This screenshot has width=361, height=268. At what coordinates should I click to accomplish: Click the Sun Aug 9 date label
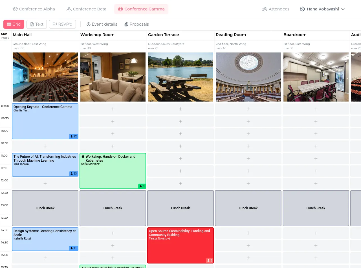point(5,36)
